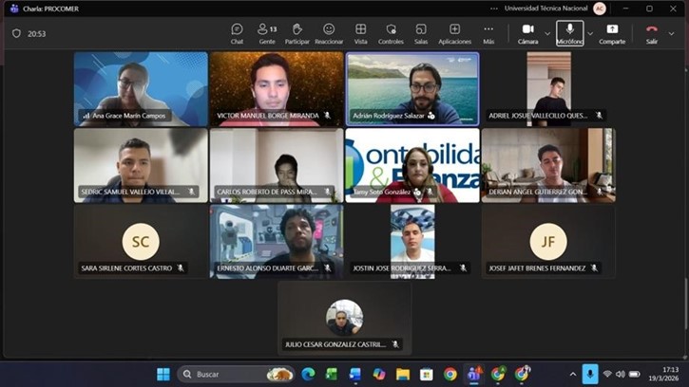This screenshot has width=689, height=387.
Task: Click the Comparte screen share button
Action: click(x=612, y=33)
